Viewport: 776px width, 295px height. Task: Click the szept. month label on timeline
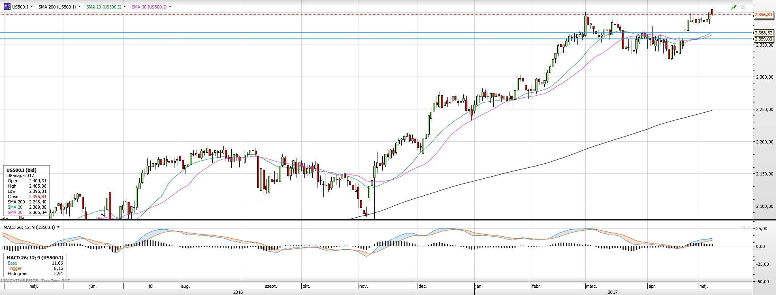(271, 286)
